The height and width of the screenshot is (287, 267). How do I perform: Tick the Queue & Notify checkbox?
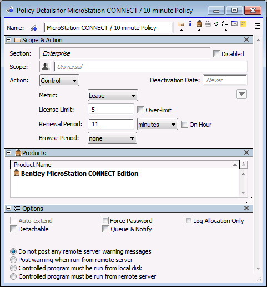[105, 229]
